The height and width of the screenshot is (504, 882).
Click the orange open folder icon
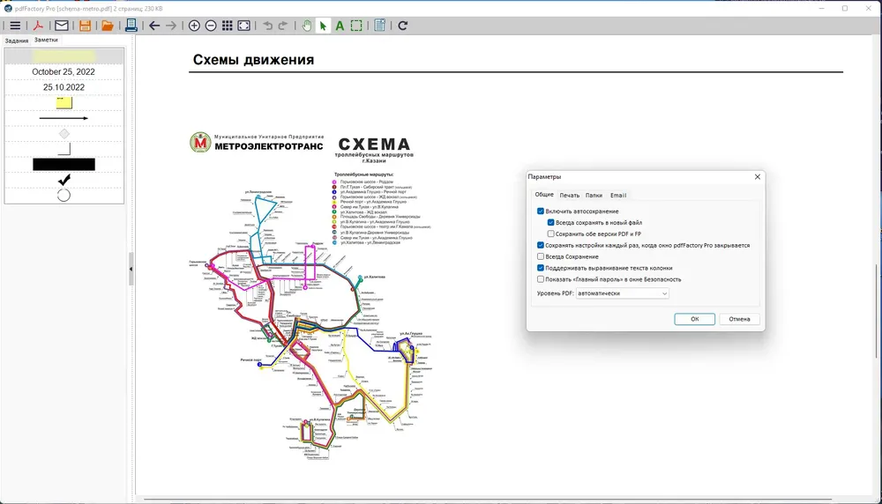click(x=108, y=26)
